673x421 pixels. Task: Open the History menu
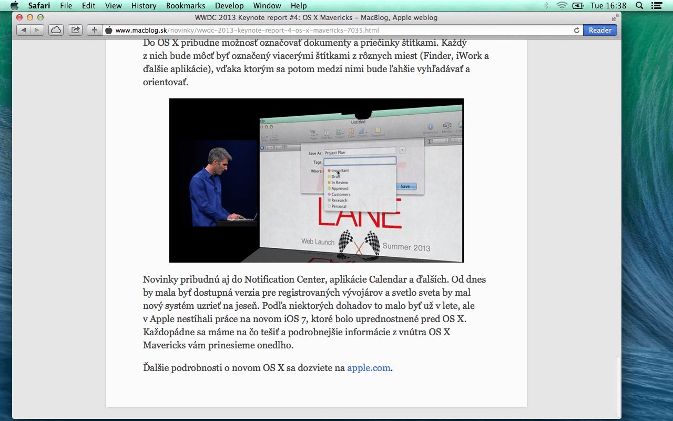tap(144, 6)
